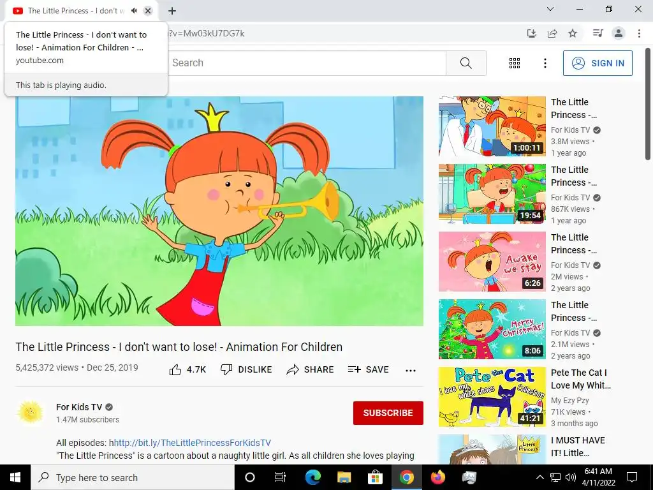Open the Share arrow option

point(311,369)
